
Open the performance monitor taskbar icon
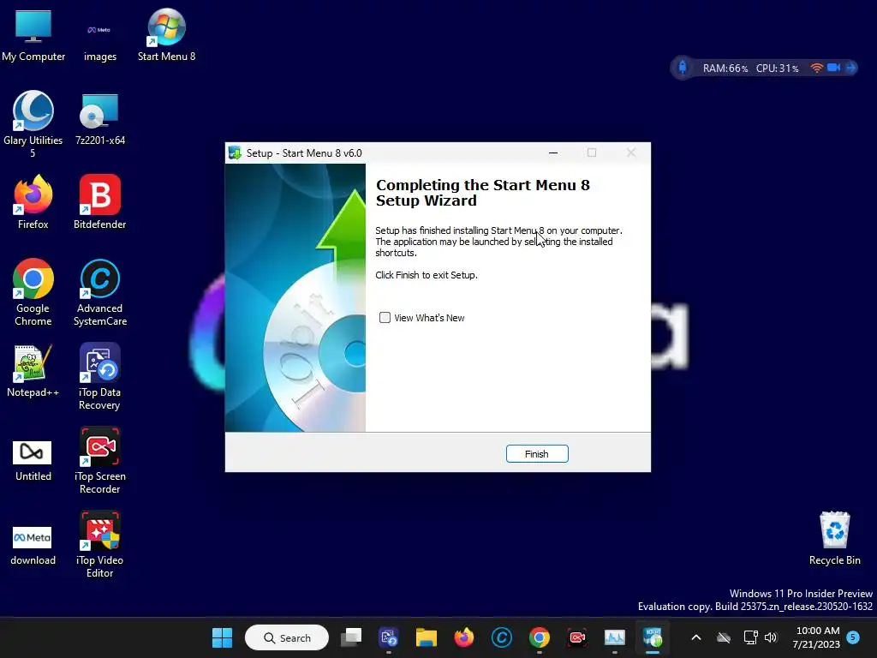point(615,637)
